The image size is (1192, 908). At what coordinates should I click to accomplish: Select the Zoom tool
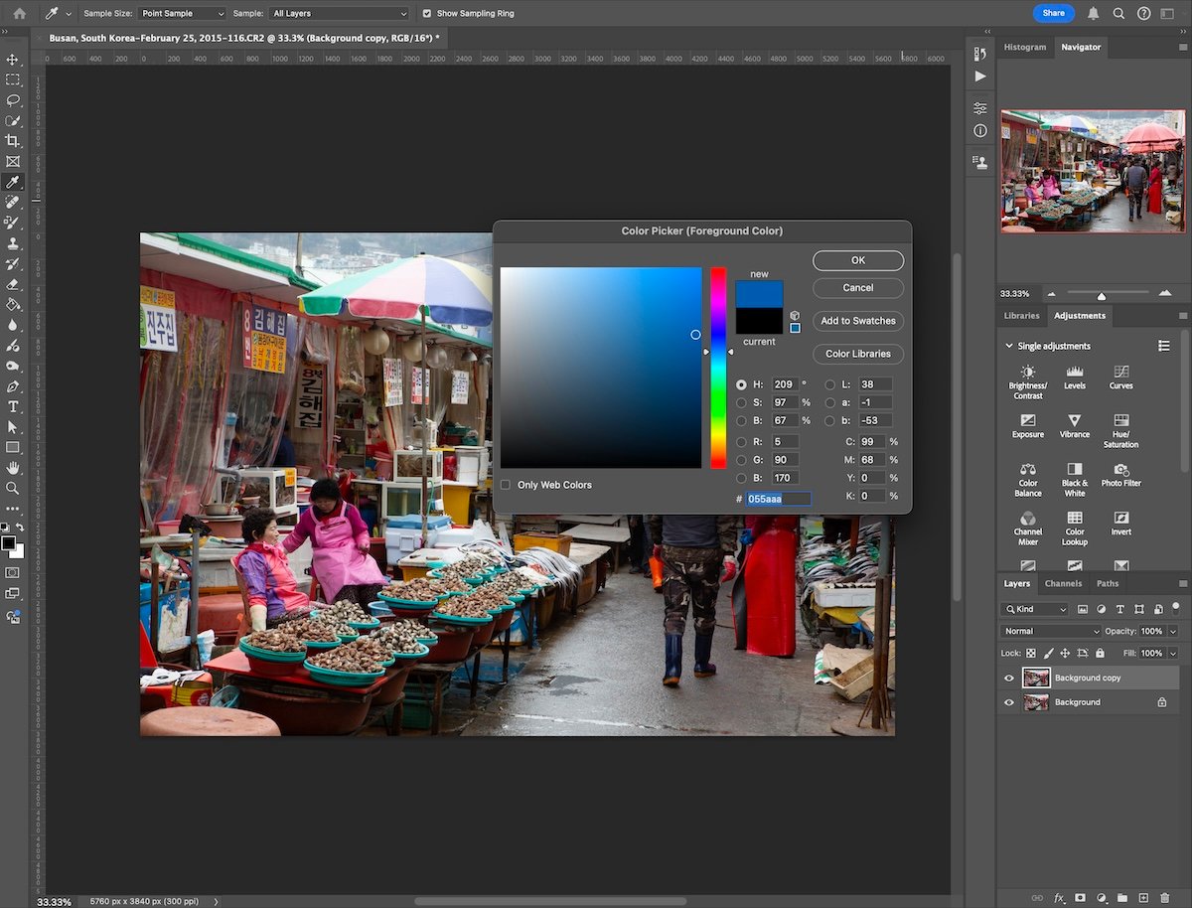point(13,488)
